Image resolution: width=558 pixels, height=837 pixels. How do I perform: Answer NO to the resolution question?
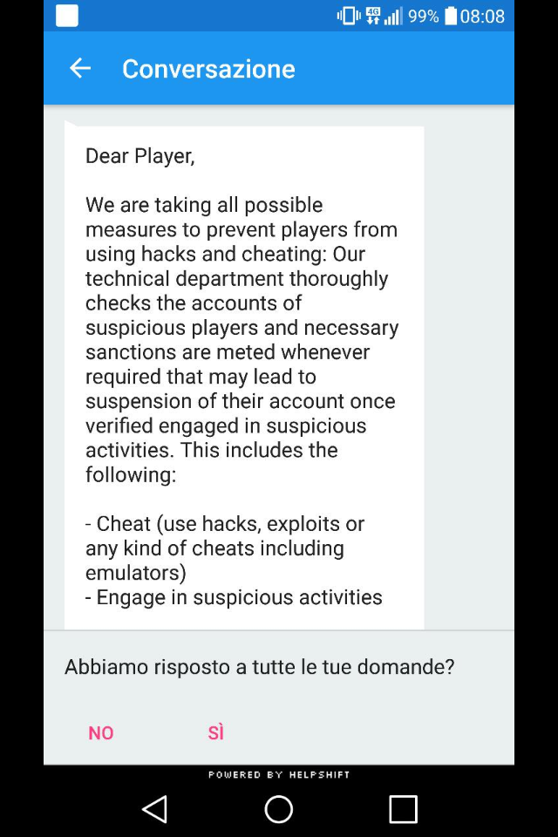pyautogui.click(x=101, y=733)
